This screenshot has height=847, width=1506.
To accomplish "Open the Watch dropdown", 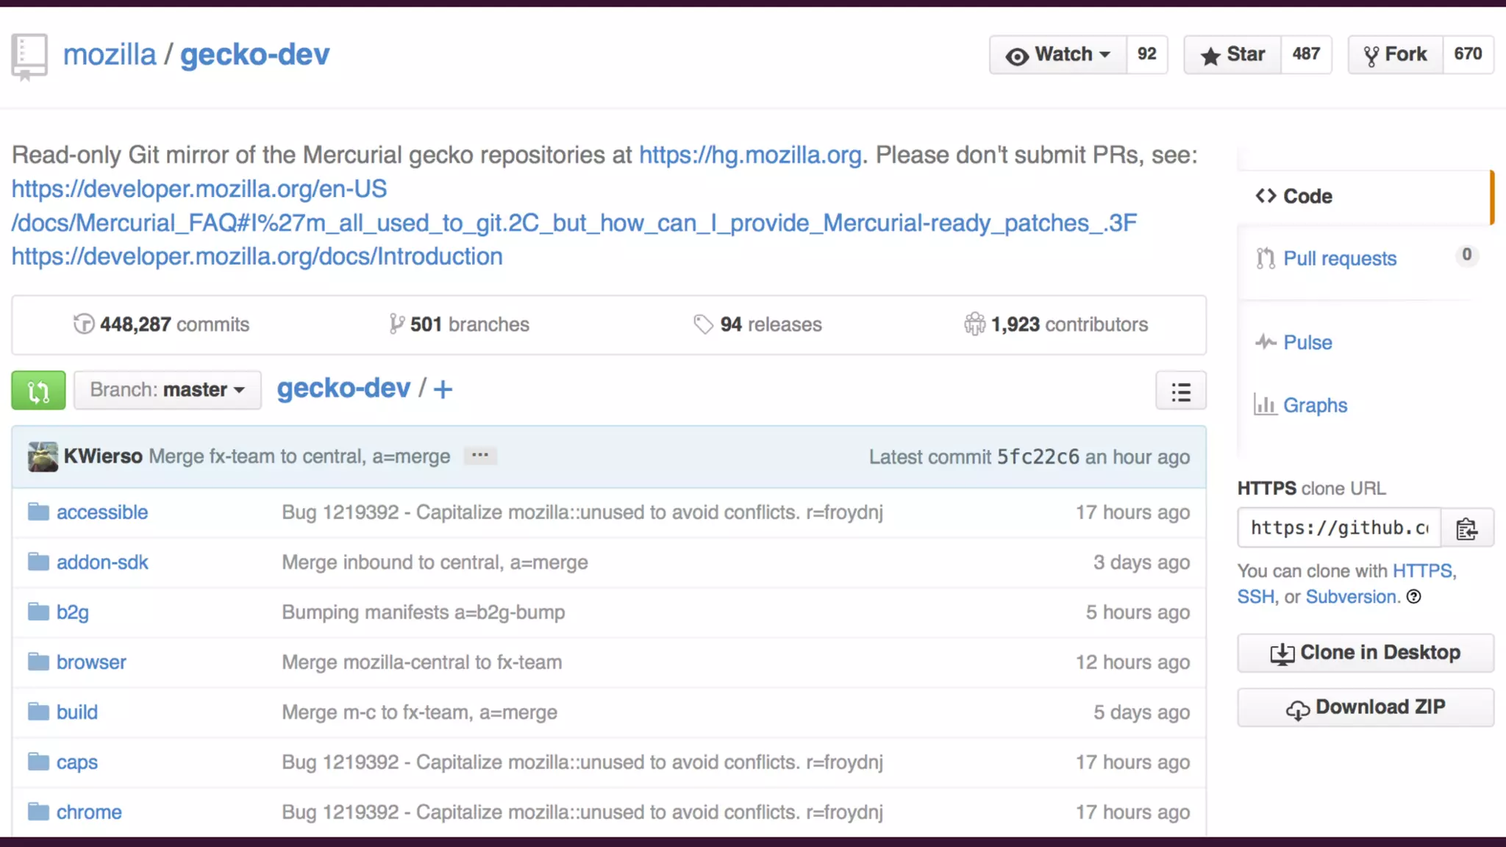I will 1057,54.
